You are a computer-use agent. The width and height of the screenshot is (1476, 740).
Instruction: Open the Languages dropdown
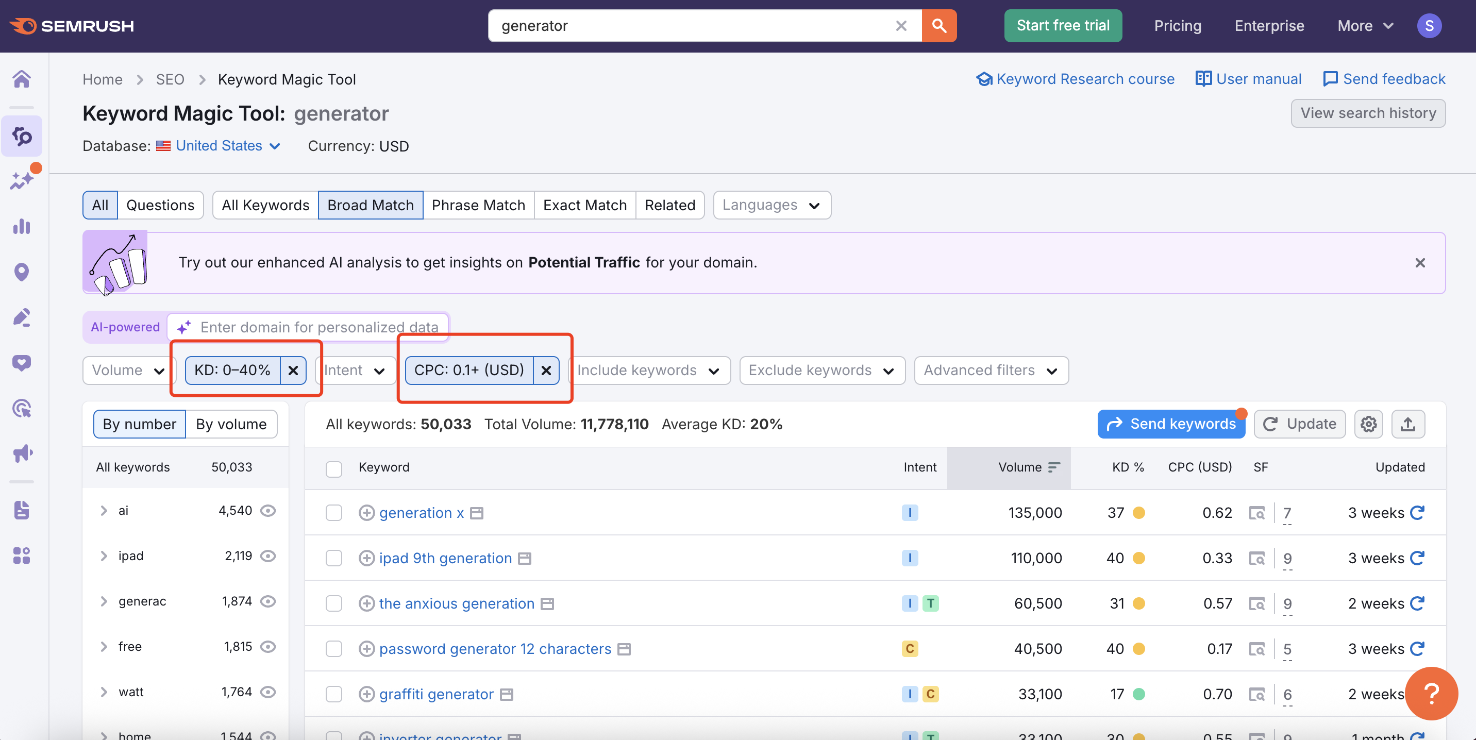coord(772,205)
